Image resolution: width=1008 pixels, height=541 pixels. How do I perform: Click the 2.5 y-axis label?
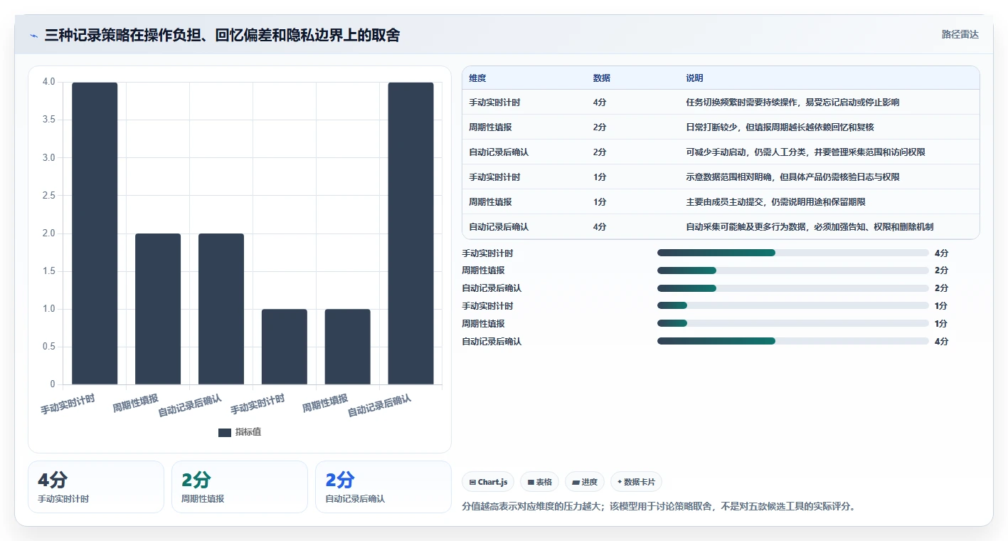(48, 195)
